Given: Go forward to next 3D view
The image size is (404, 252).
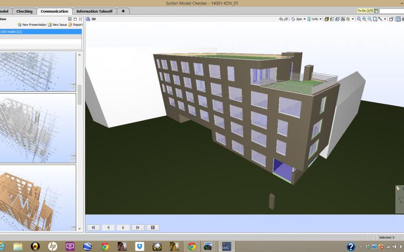Looking at the screenshot, I should (286, 19).
